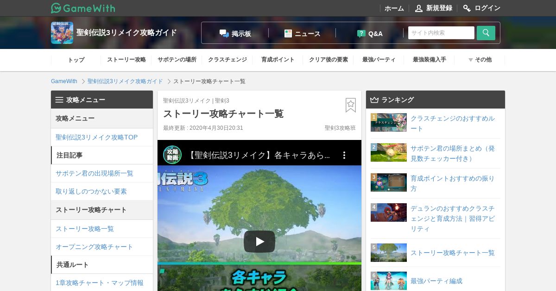Open the 育成ポイント tab
556x291 pixels.
(x=278, y=60)
